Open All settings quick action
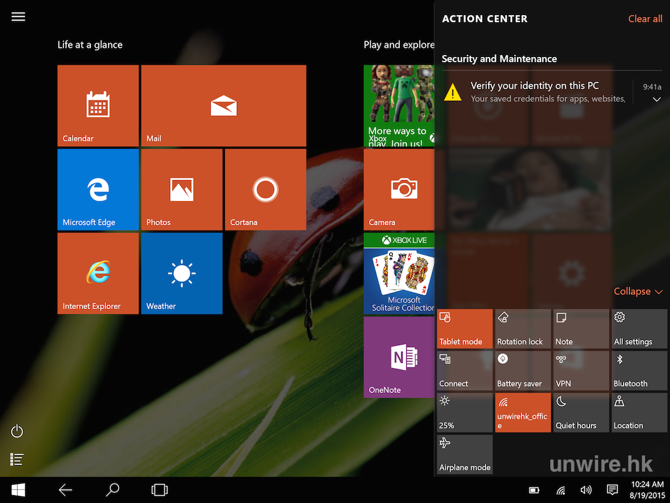Image resolution: width=670 pixels, height=503 pixels. click(639, 329)
